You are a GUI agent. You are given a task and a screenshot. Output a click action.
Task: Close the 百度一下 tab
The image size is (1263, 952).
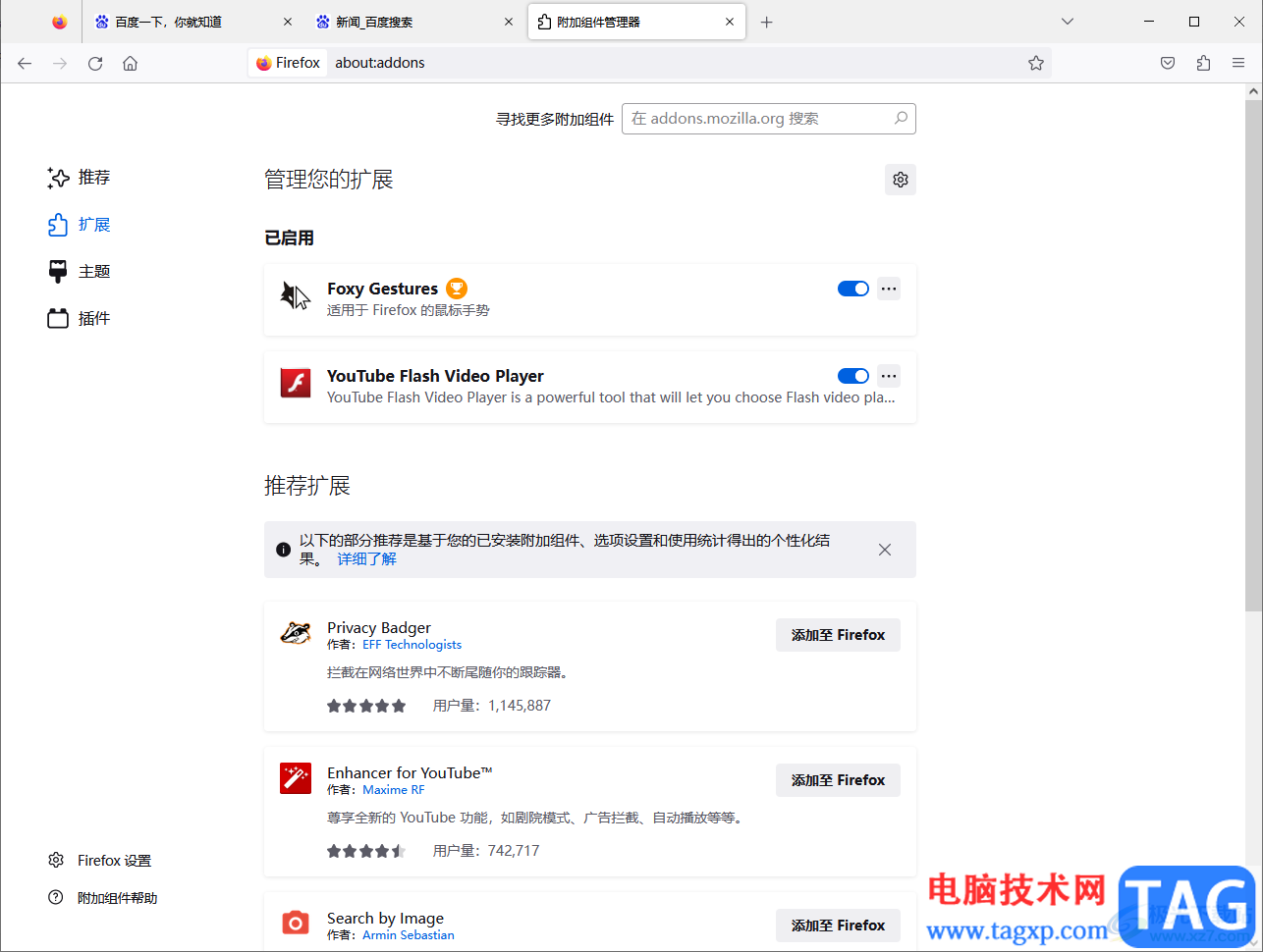click(x=288, y=22)
